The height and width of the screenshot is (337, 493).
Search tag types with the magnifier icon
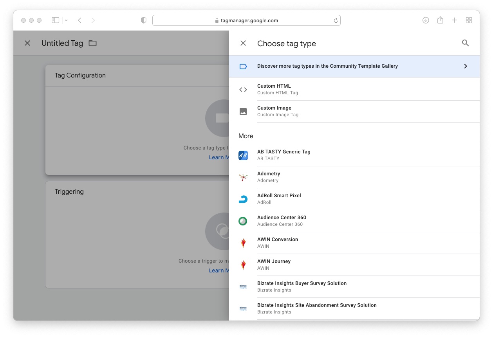click(x=465, y=43)
